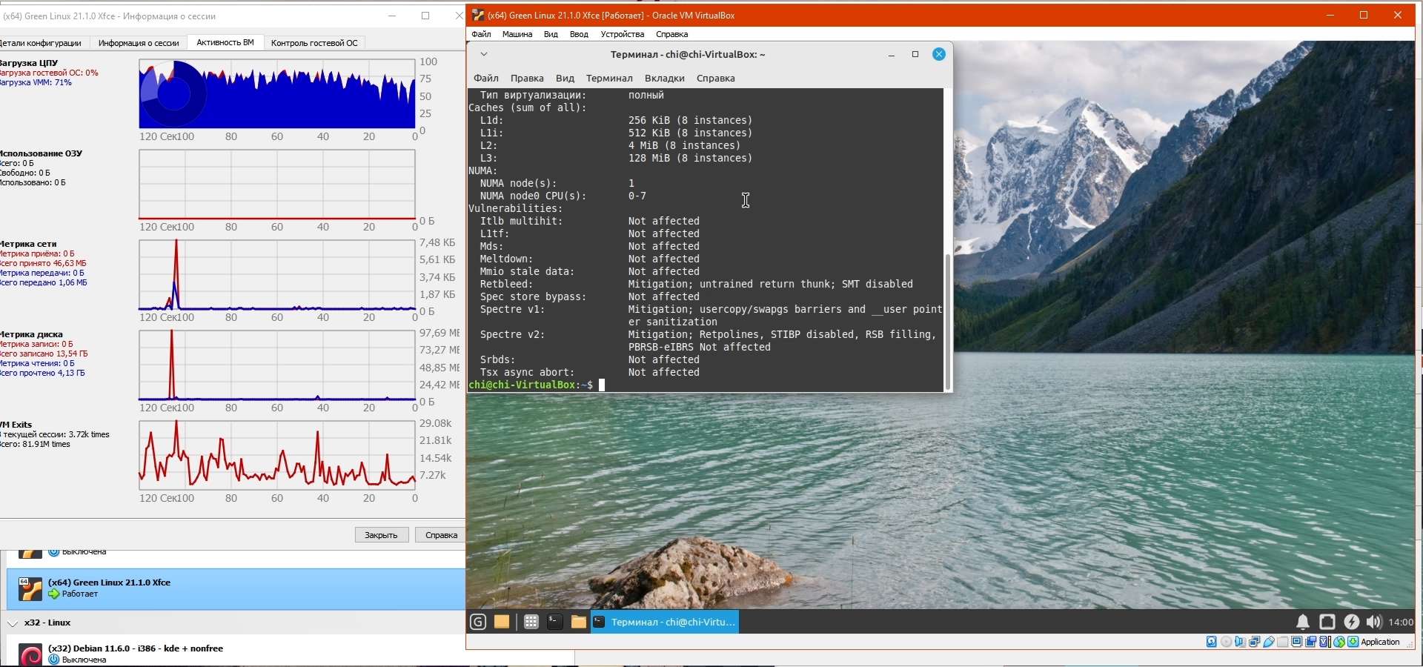Open the terminal Правка menu
Viewport: 1423px width, 667px height.
[527, 78]
